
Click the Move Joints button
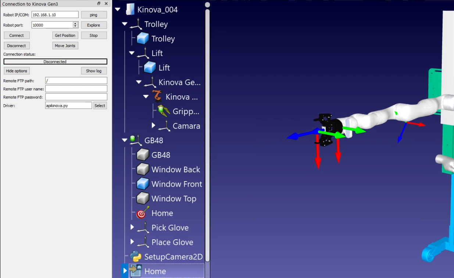click(65, 46)
